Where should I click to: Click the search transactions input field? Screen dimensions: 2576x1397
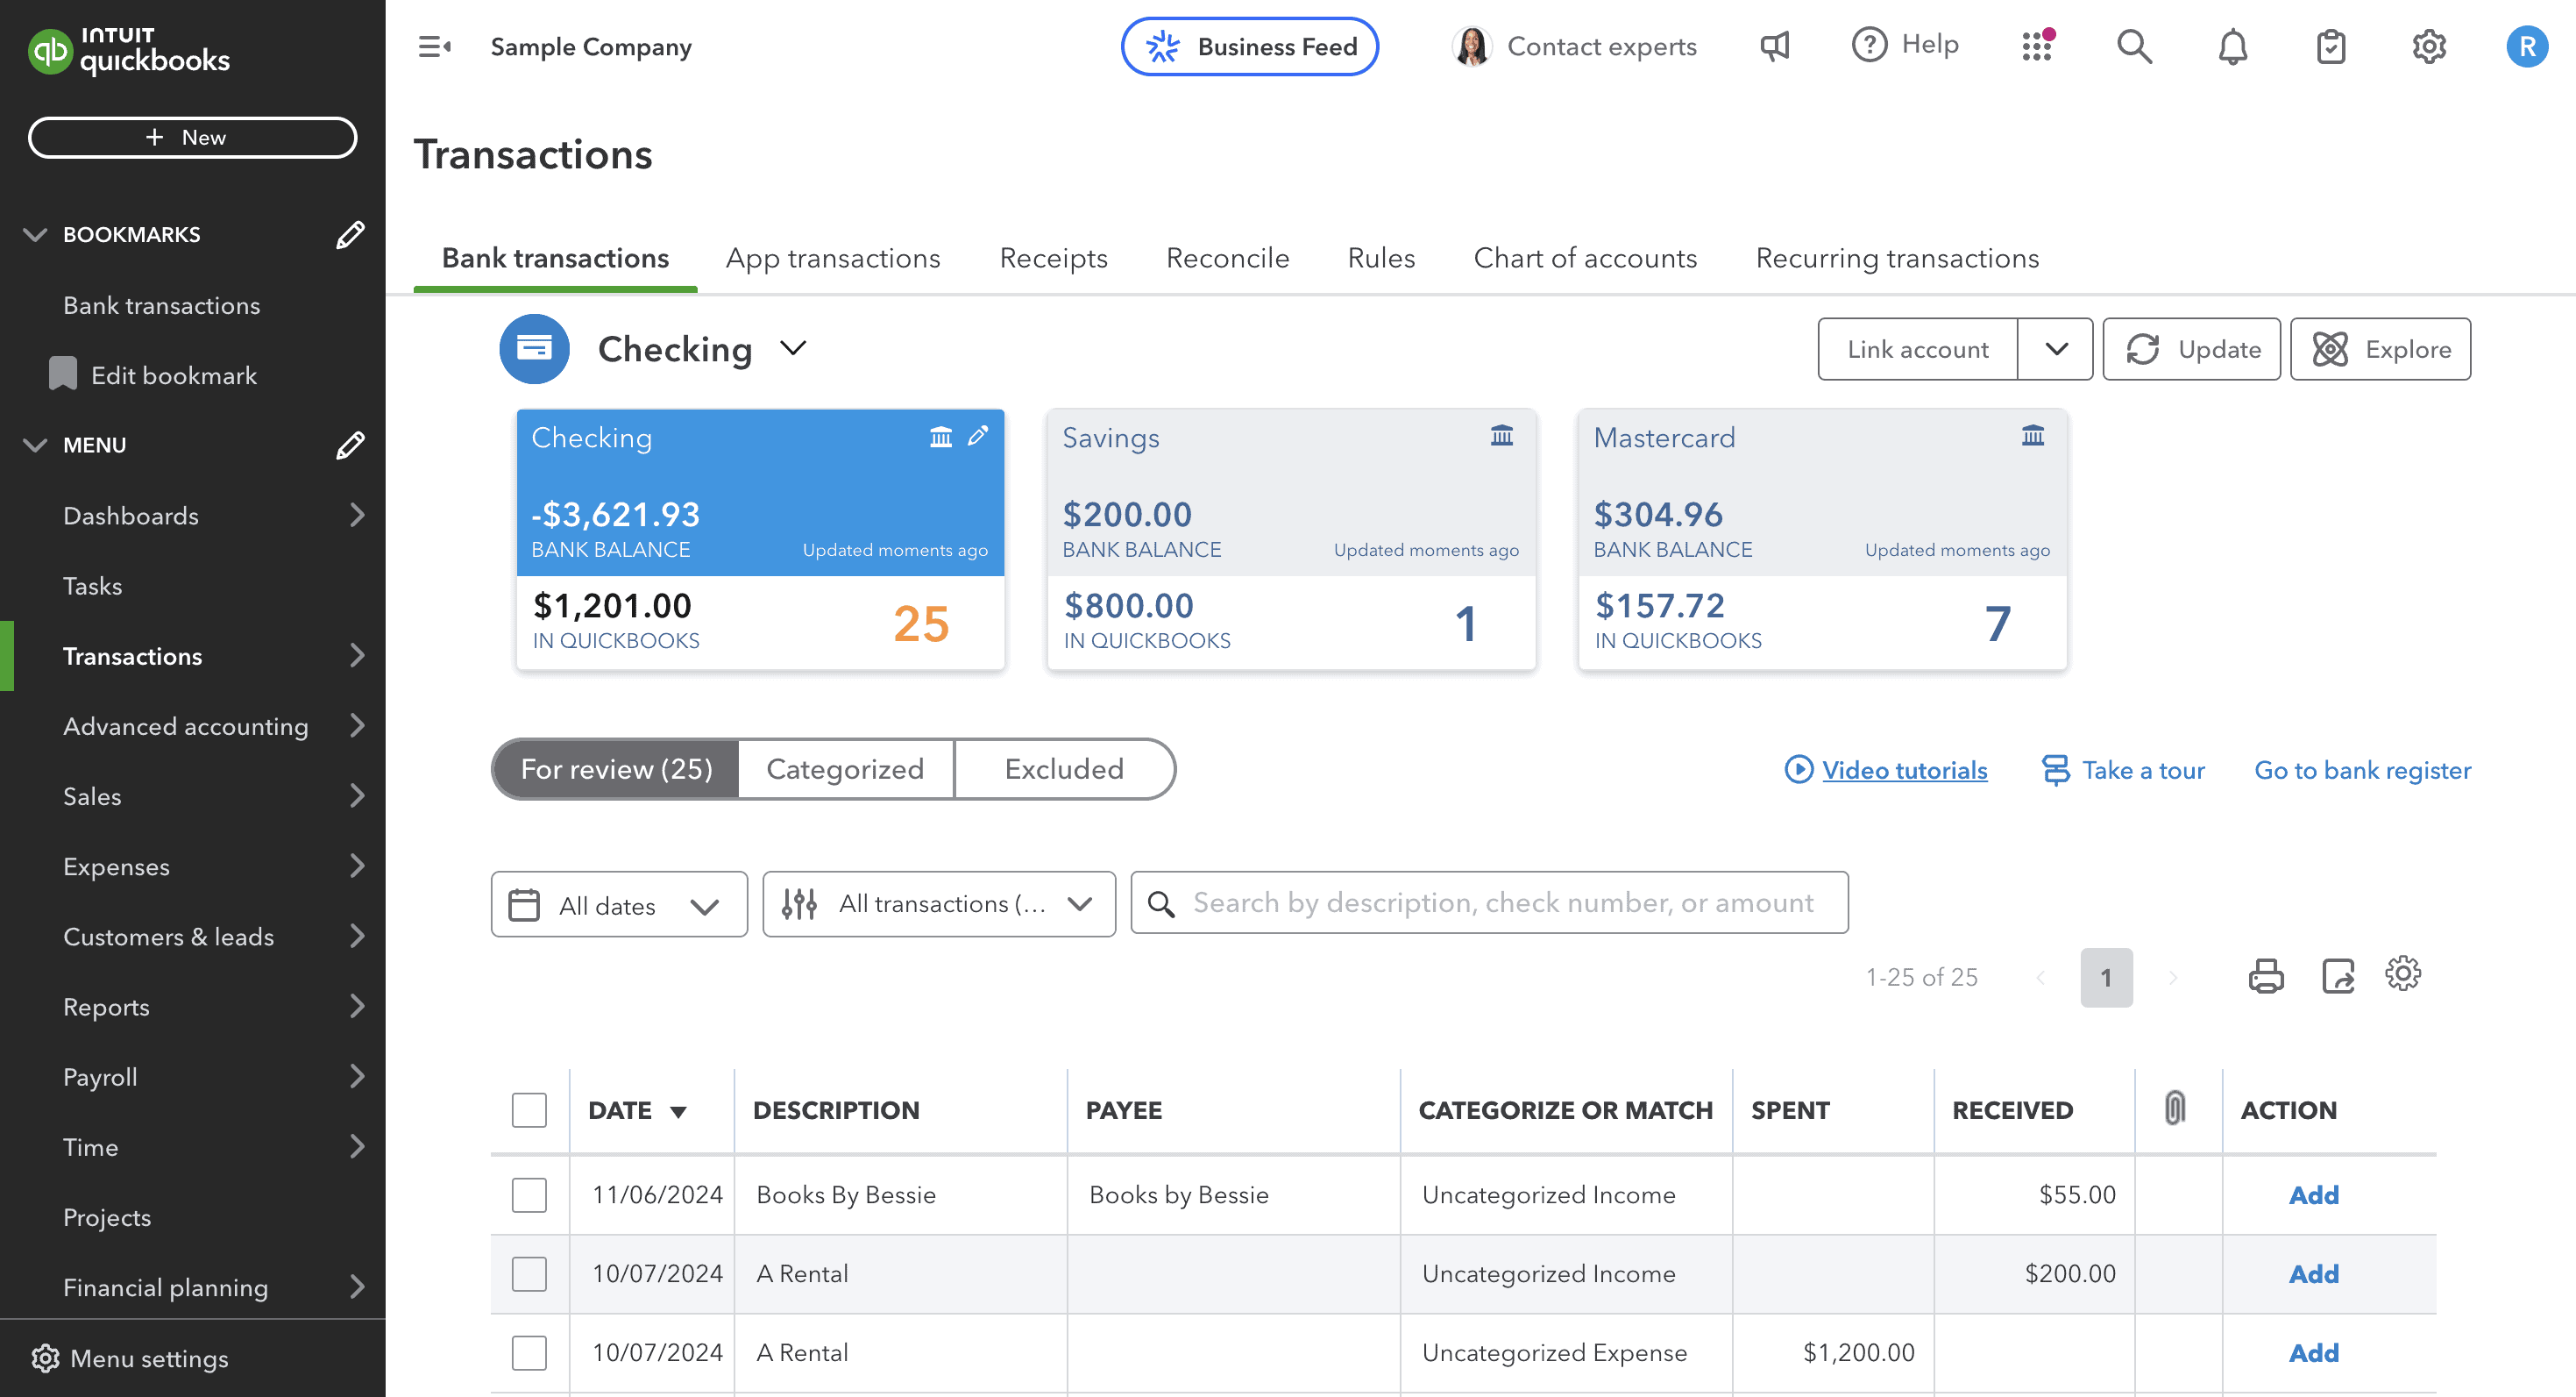[1490, 902]
